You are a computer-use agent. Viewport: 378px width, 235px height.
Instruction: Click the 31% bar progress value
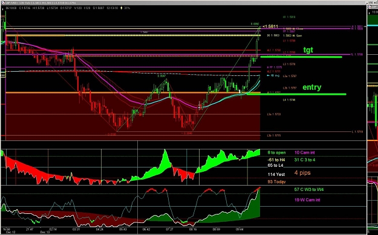[x=127, y=8]
